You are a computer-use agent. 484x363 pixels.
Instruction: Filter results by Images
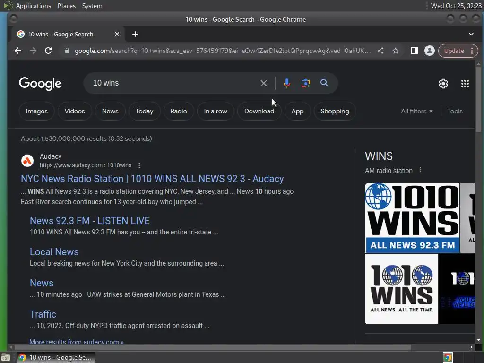[x=37, y=111]
